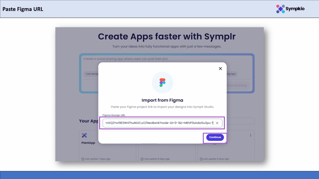Click the 'Create Apps faster with Symplr' heading
The height and width of the screenshot is (179, 319).
[x=167, y=37]
